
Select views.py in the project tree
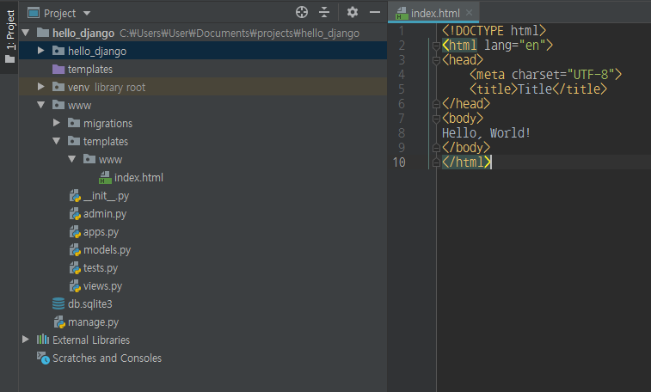point(102,286)
